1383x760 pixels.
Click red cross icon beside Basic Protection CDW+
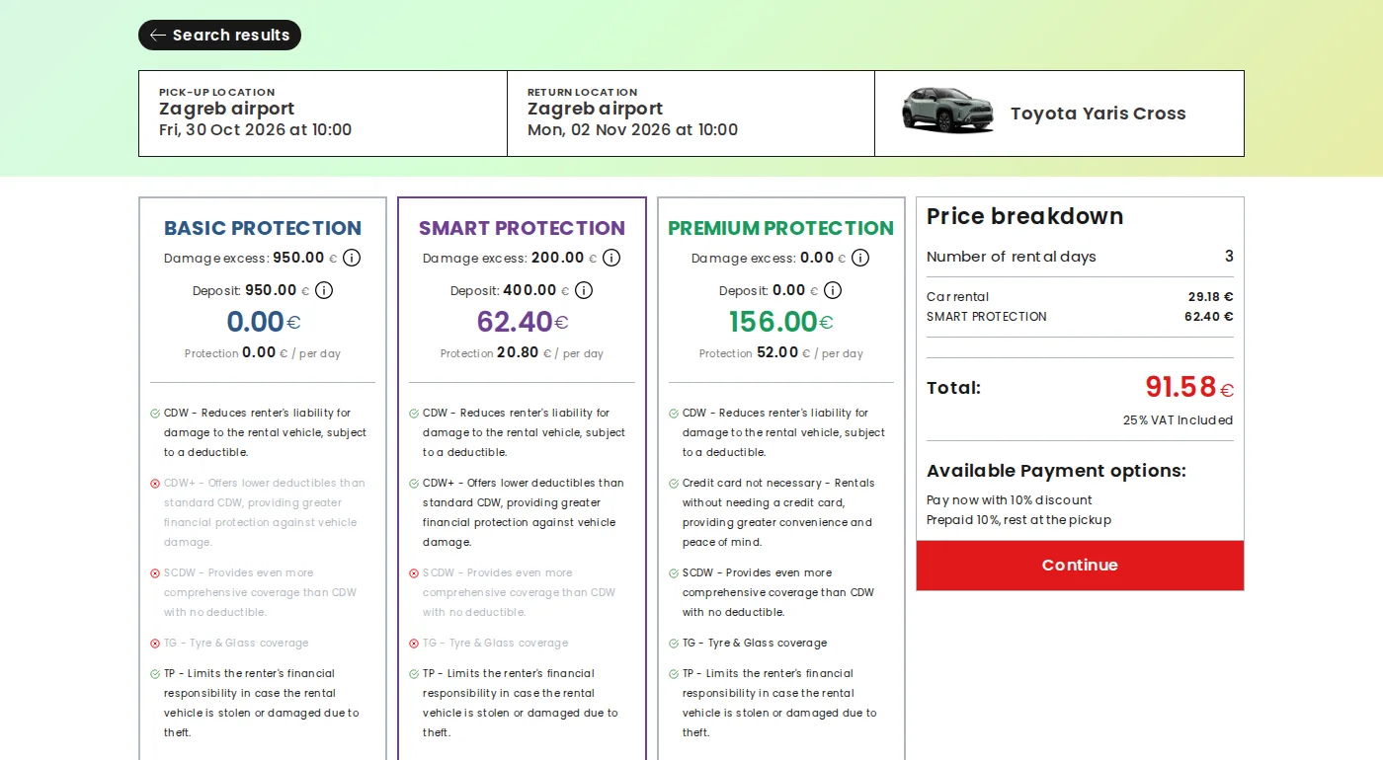[x=155, y=484]
